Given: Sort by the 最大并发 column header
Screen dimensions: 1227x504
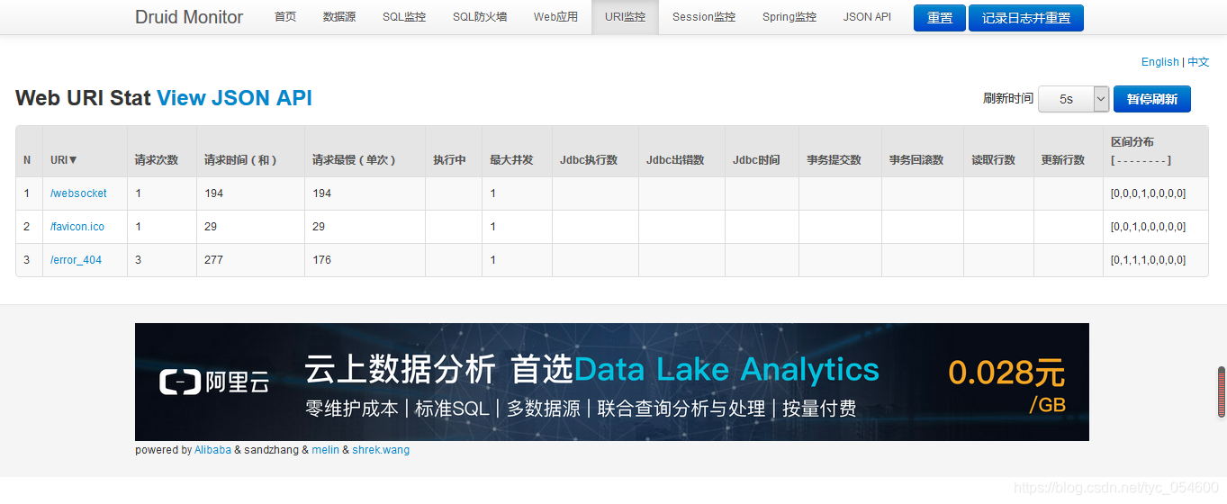Looking at the screenshot, I should click(511, 160).
